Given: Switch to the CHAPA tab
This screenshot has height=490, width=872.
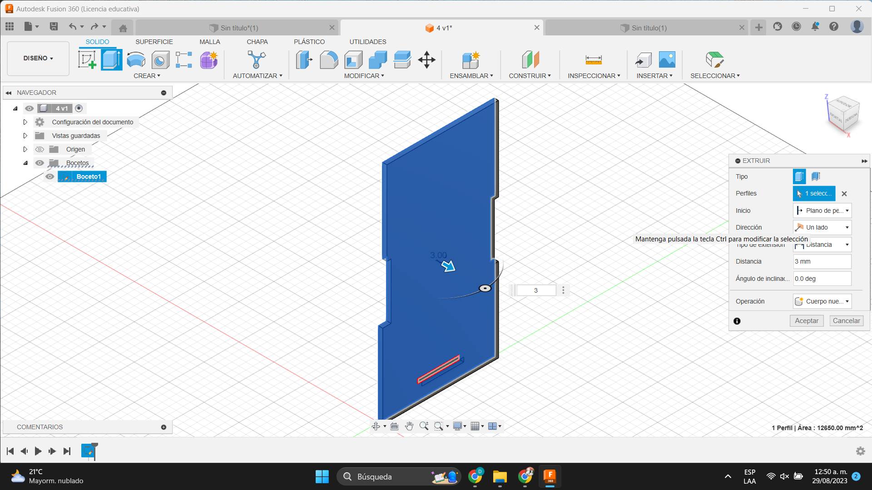Looking at the screenshot, I should click(x=257, y=42).
